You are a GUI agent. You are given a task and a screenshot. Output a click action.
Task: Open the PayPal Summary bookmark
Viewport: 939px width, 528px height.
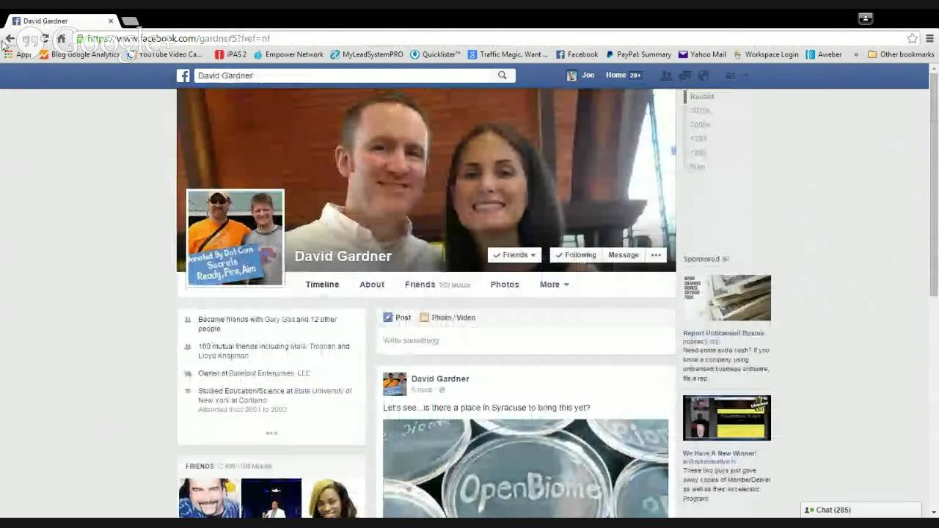pyautogui.click(x=638, y=54)
